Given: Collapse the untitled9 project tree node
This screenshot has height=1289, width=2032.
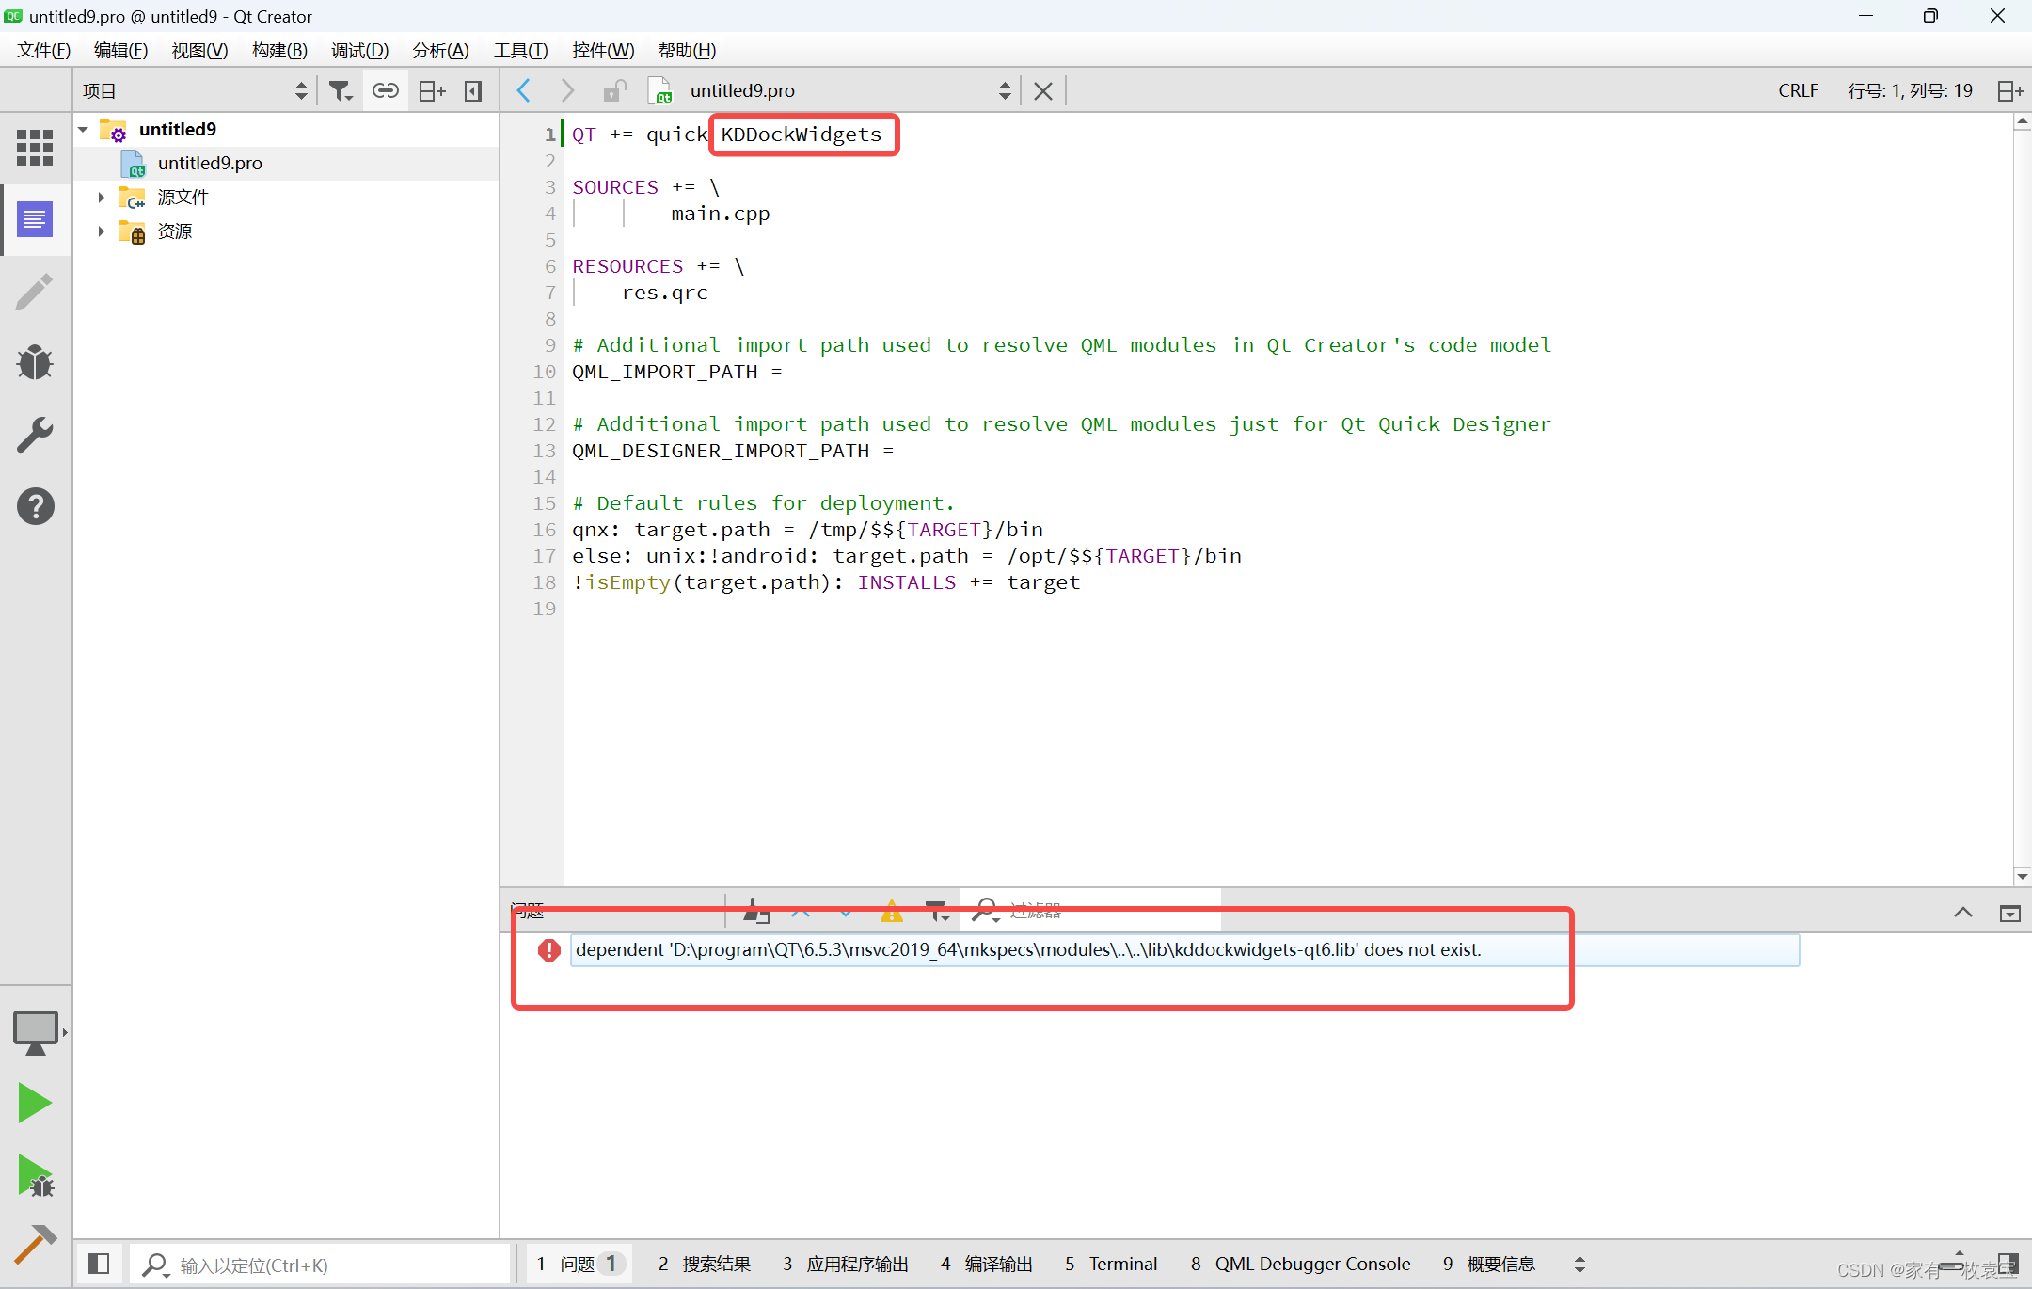Looking at the screenshot, I should [84, 130].
